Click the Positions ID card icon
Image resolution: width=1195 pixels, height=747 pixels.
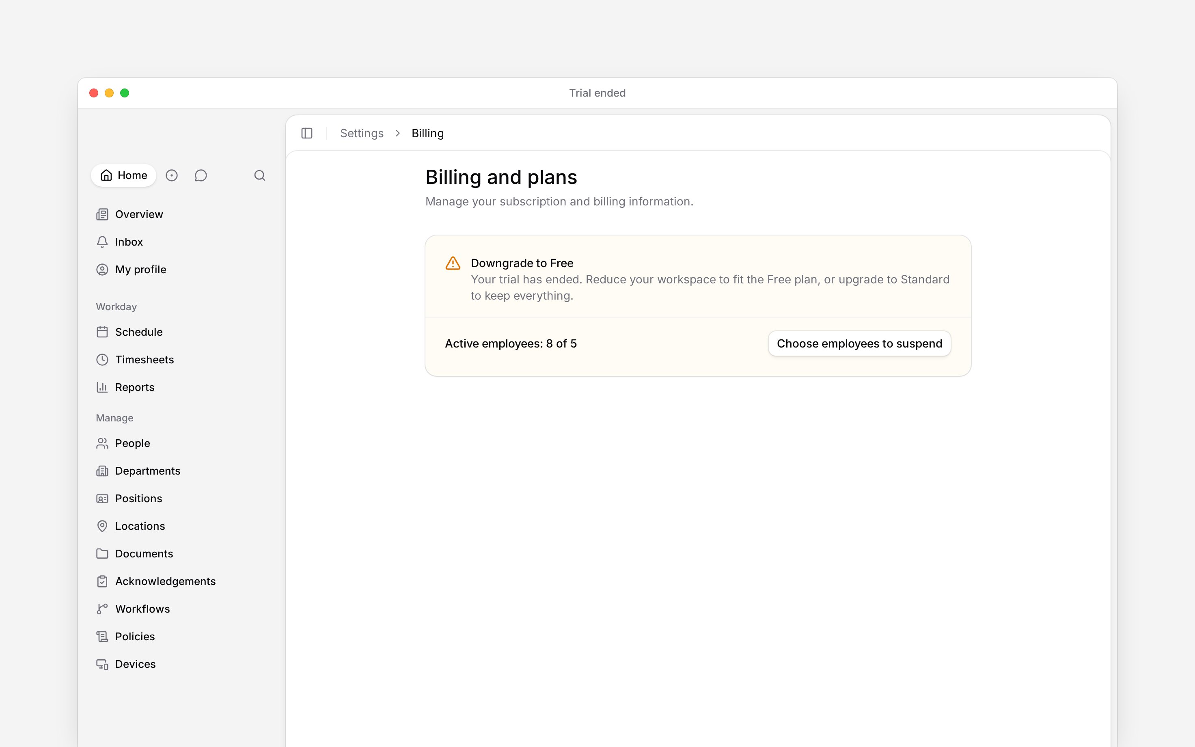tap(102, 499)
